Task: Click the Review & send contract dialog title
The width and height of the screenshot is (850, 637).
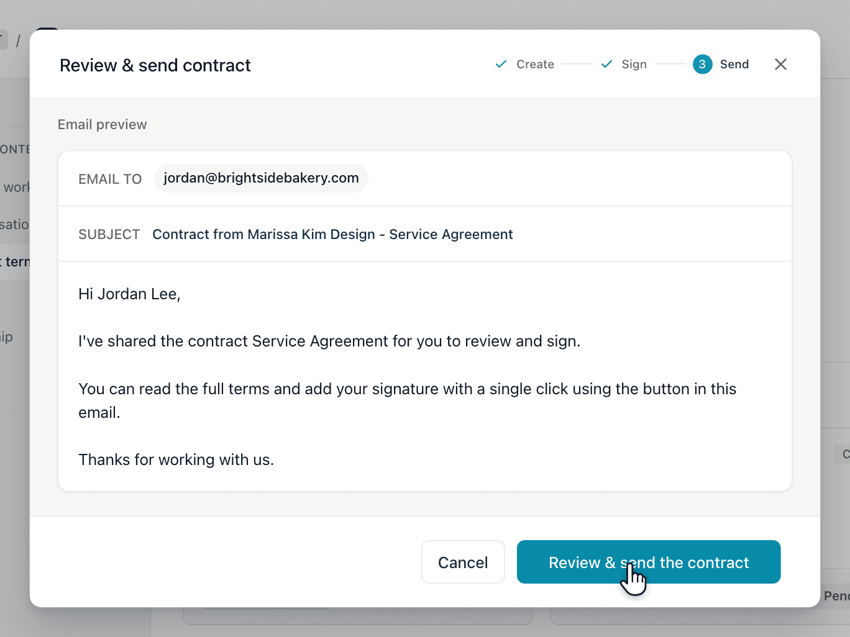Action: point(155,65)
